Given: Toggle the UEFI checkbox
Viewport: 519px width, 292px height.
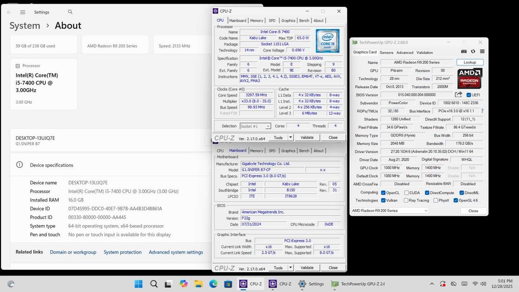Looking at the screenshot, I should (x=469, y=95).
